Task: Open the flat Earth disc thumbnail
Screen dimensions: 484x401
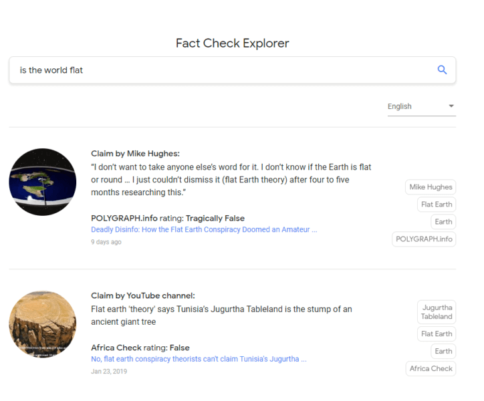Action: [x=43, y=182]
